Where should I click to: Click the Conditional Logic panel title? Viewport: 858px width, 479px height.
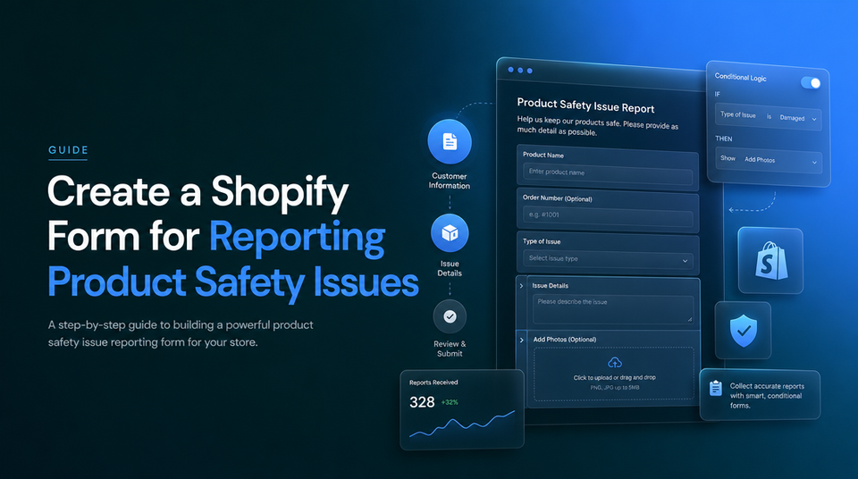740,77
